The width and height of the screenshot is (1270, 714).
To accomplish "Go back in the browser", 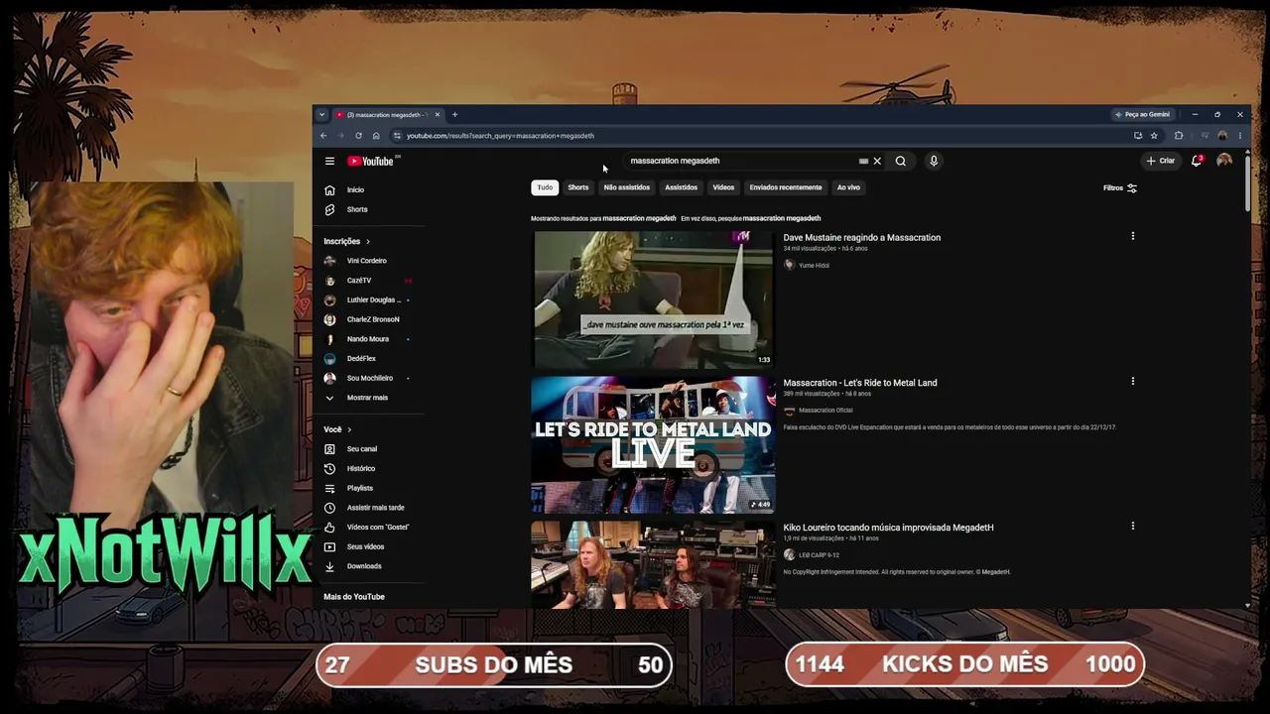I will coord(323,136).
